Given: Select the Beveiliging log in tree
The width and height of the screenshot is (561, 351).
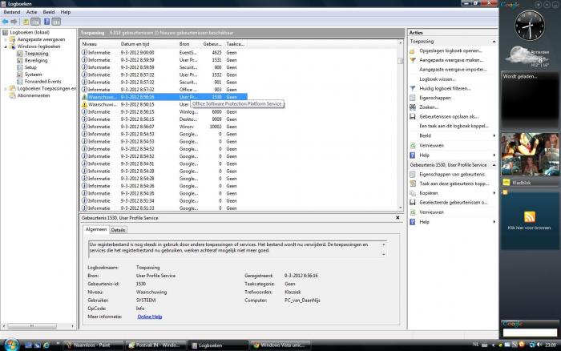Looking at the screenshot, I should pyautogui.click(x=36, y=60).
